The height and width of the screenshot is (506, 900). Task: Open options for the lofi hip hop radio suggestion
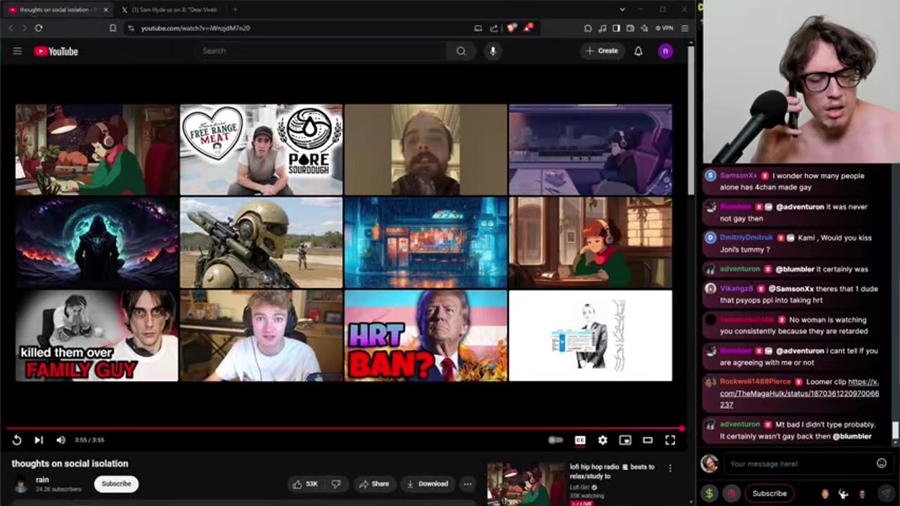pyautogui.click(x=670, y=468)
